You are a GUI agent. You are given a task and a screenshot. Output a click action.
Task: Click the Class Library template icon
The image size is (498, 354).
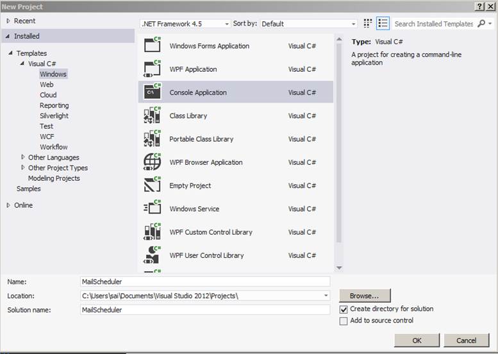pyautogui.click(x=153, y=115)
